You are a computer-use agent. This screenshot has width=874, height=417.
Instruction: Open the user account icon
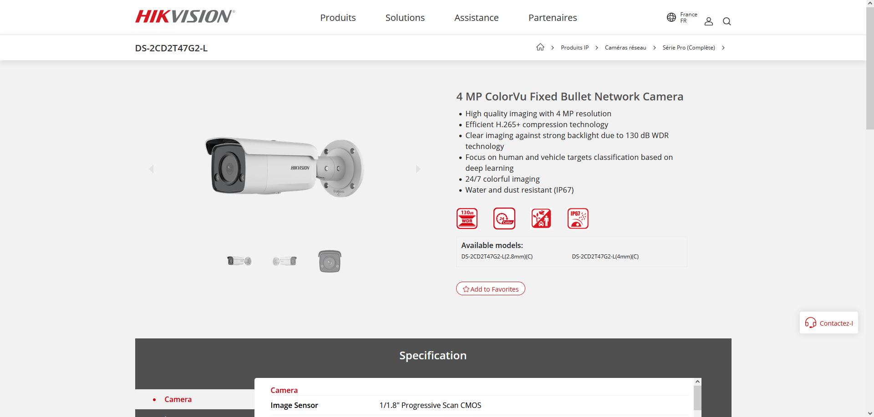(x=708, y=21)
